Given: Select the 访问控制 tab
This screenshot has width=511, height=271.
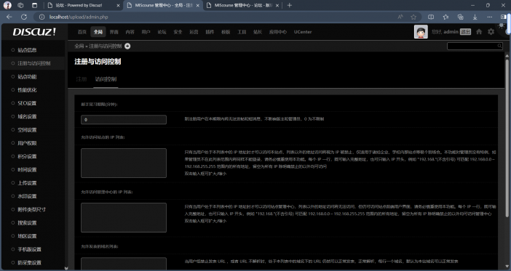Looking at the screenshot, I should [x=106, y=79].
